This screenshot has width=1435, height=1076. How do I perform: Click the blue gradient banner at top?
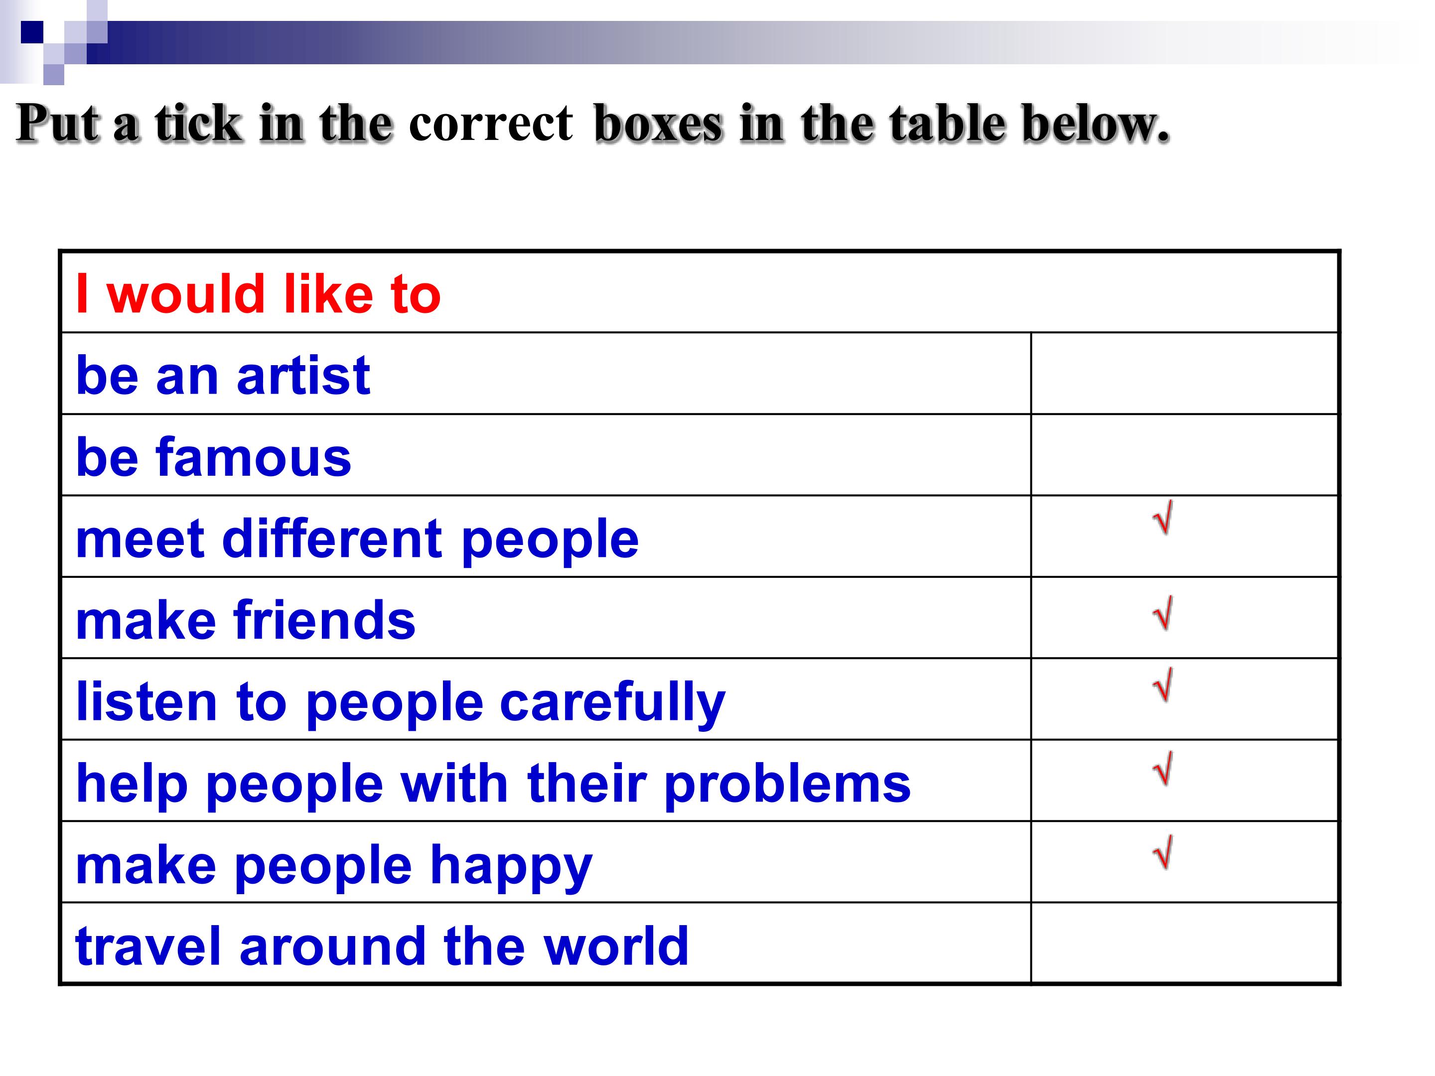(746, 42)
